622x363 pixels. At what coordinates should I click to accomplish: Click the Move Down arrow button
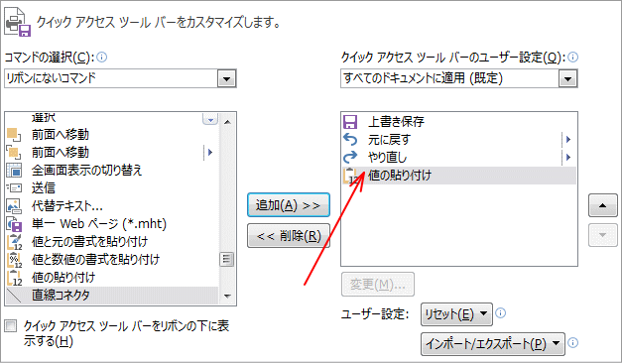pos(602,235)
